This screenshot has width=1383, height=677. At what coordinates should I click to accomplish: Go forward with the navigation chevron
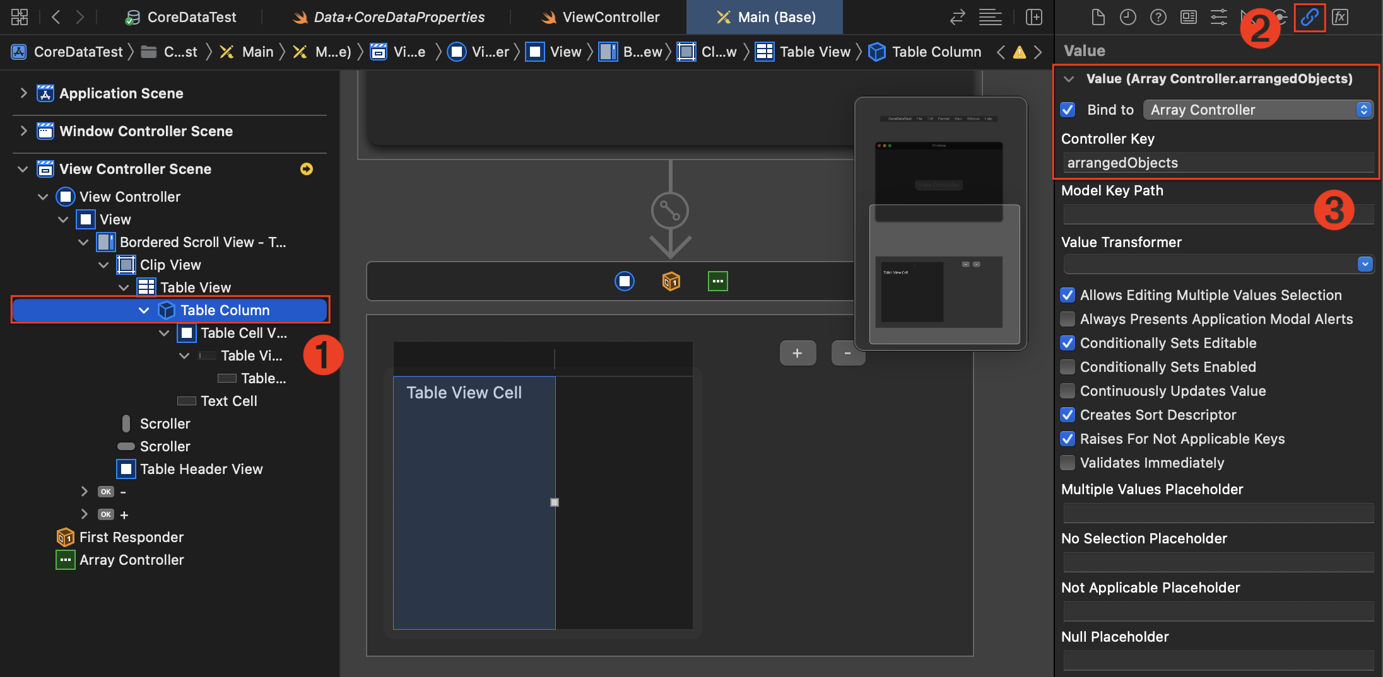tap(79, 17)
